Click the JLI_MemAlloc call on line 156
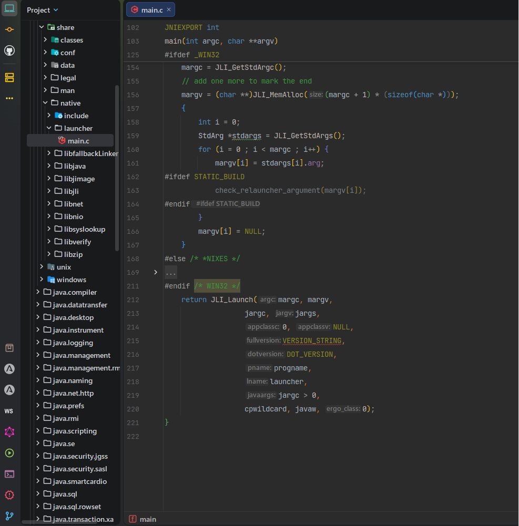 [x=278, y=95]
